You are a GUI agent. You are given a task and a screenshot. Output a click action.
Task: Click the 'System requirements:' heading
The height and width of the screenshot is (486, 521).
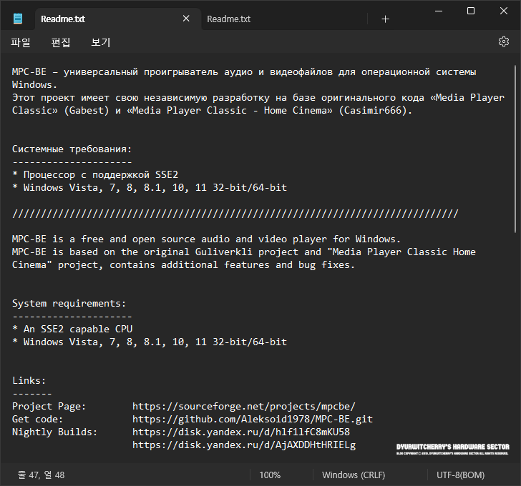click(x=69, y=304)
